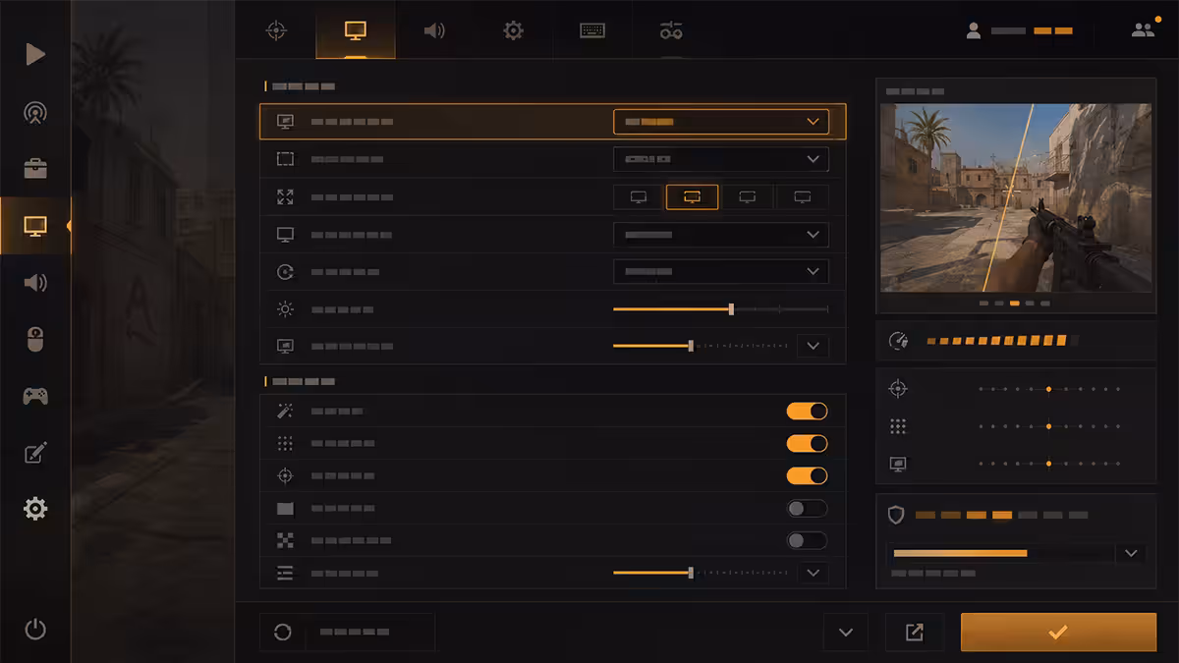Click the shield icon in the lower right panel

tap(896, 515)
